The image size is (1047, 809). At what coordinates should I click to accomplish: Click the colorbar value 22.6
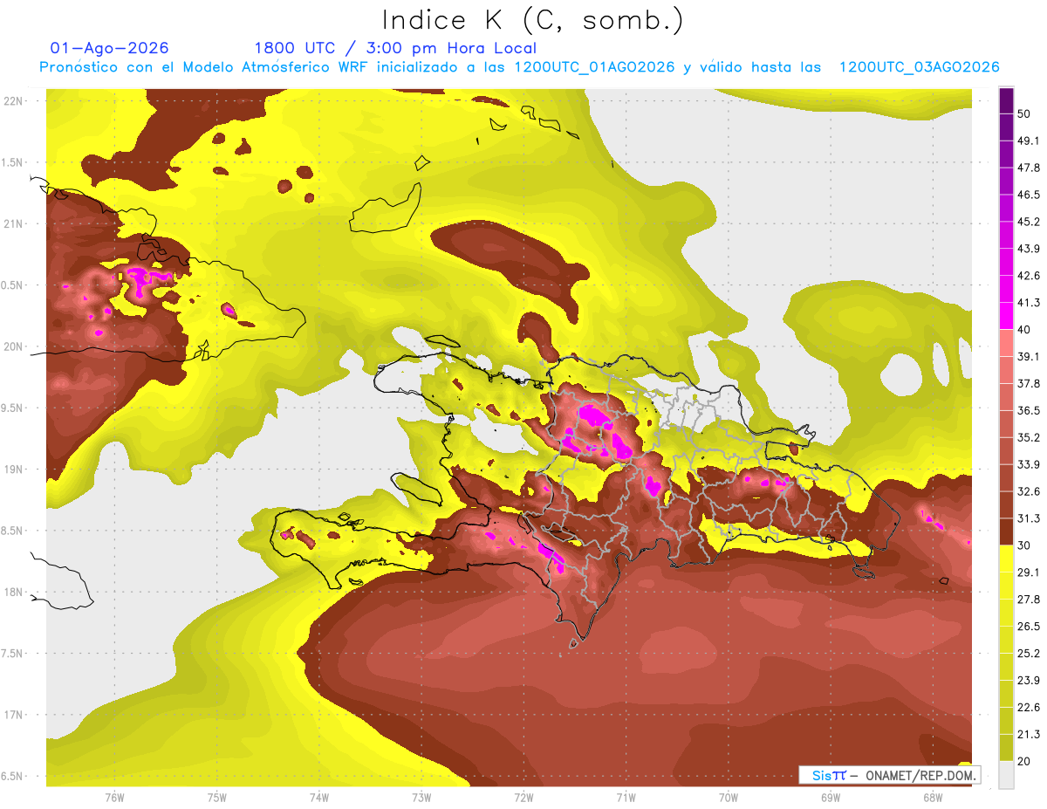tap(1029, 707)
